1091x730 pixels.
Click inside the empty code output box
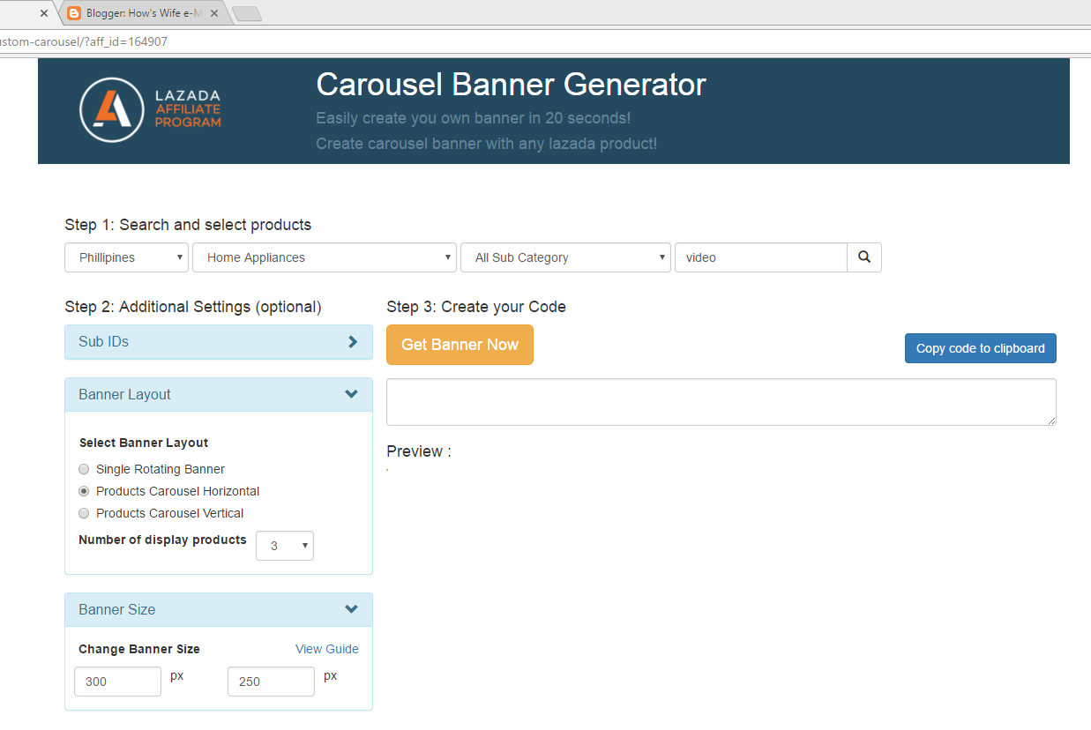click(x=721, y=401)
